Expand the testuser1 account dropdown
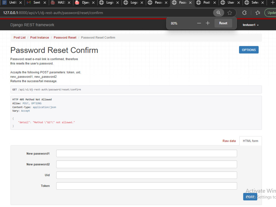 [251, 25]
